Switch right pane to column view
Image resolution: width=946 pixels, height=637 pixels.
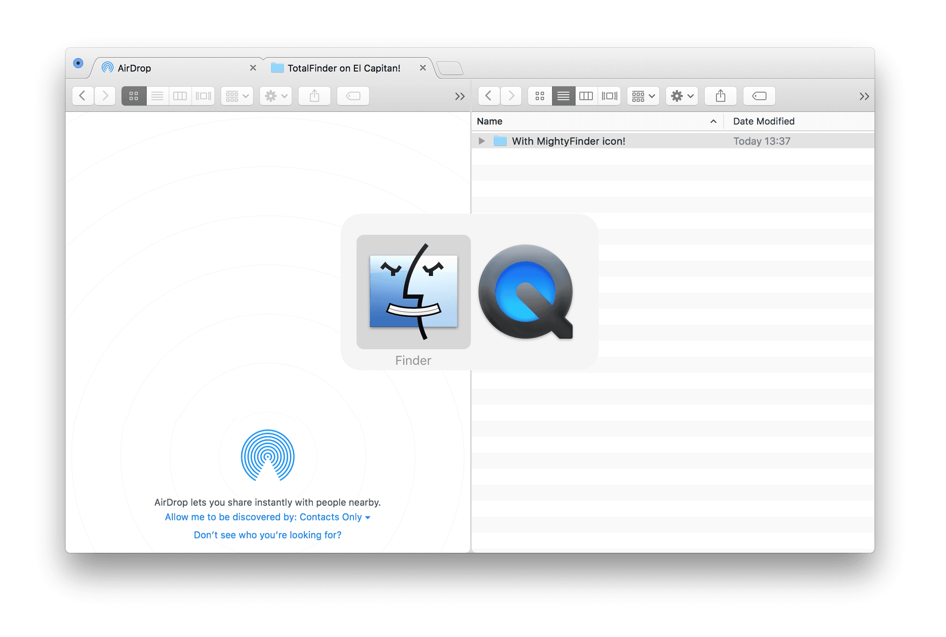click(x=586, y=96)
